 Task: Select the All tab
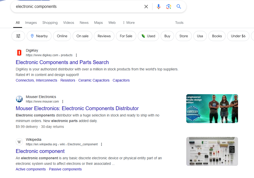(x=18, y=23)
